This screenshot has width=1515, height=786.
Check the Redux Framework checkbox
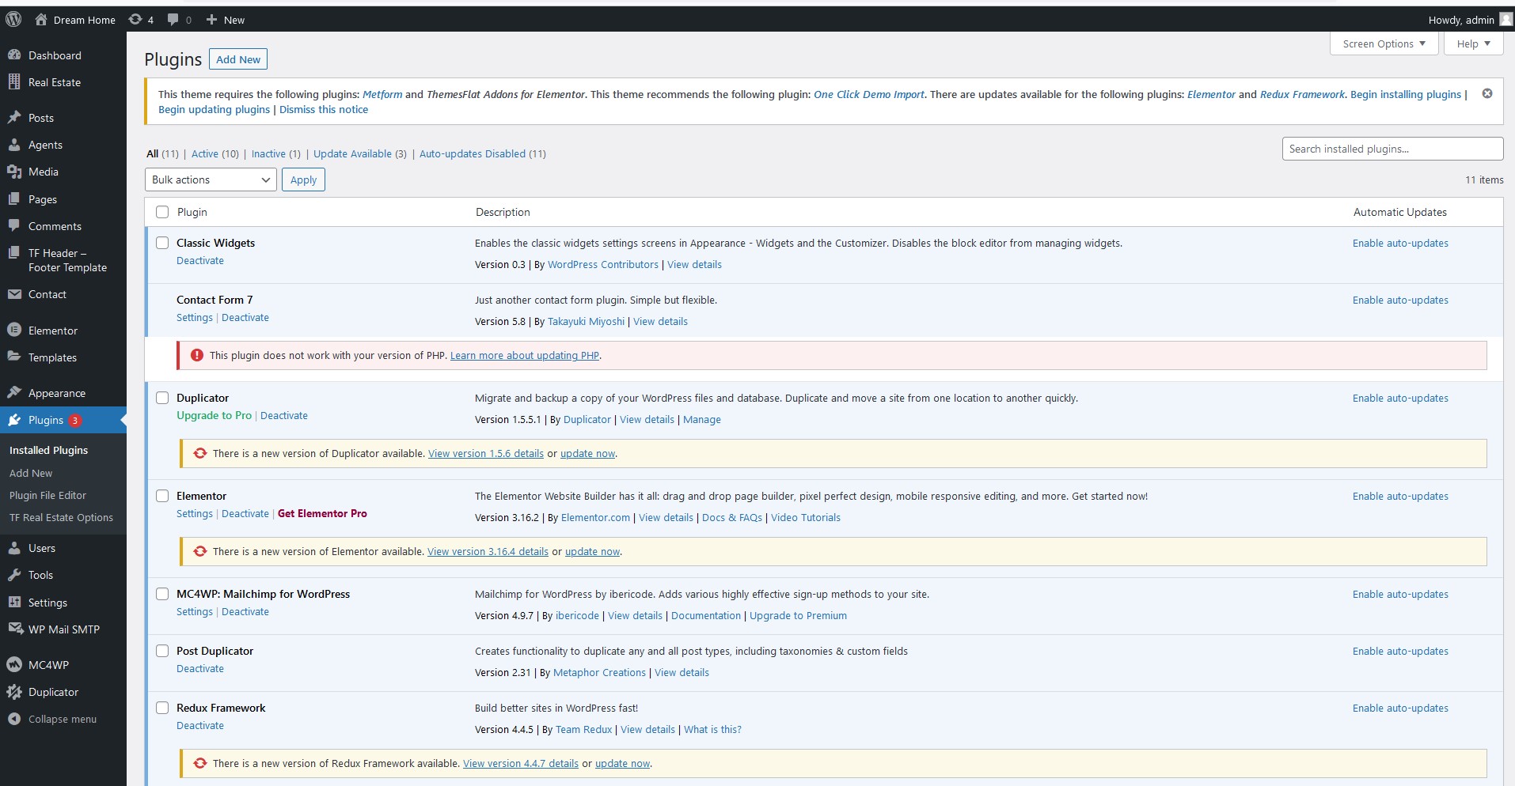tap(162, 708)
